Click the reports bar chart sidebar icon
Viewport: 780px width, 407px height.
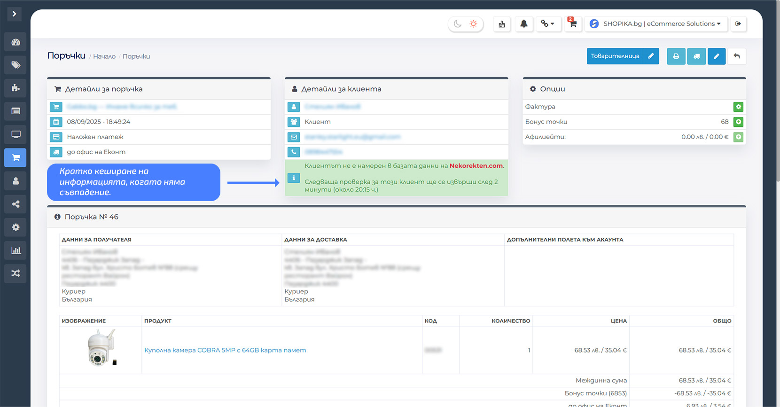click(x=16, y=250)
